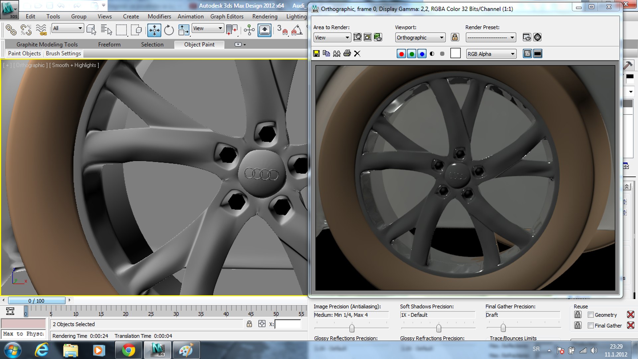Open the Select by Name tool
This screenshot has height=359, width=638.
coord(106,30)
